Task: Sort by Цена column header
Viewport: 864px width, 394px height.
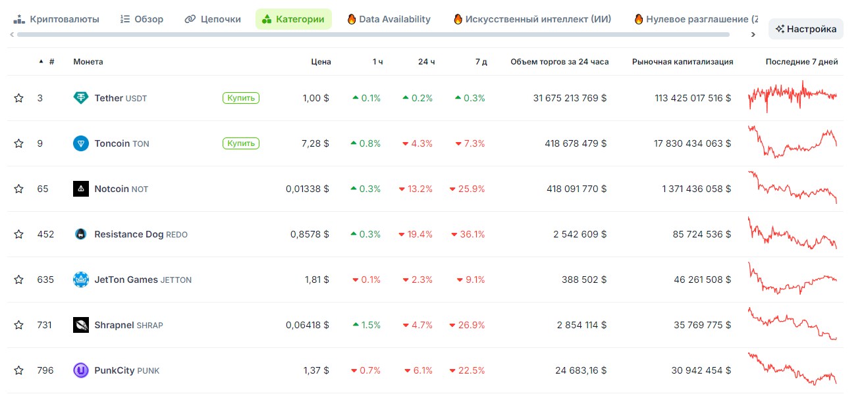Action: pos(321,62)
